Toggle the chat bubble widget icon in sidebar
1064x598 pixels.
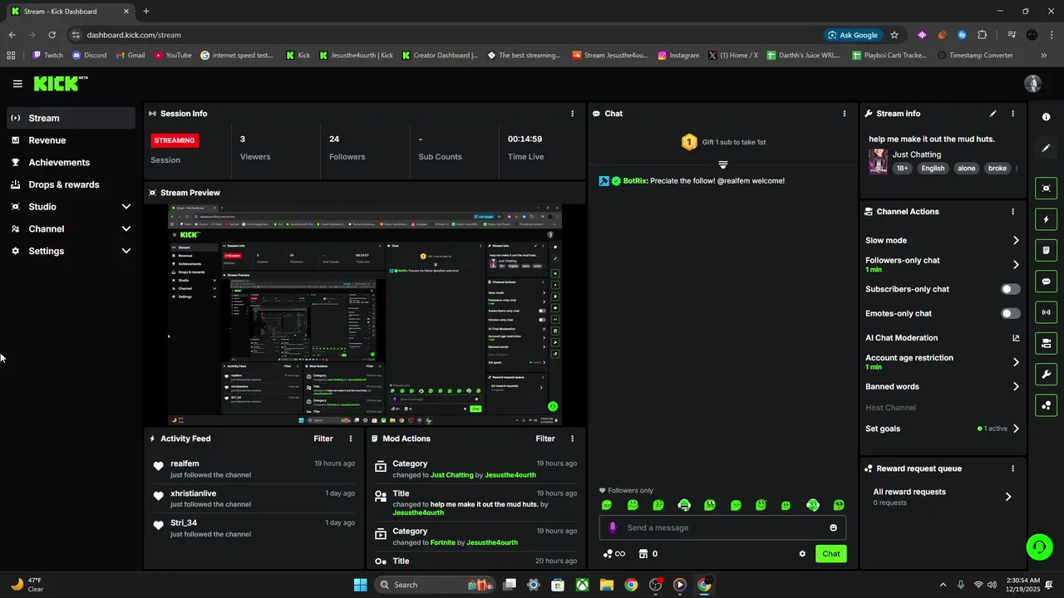point(1046,282)
